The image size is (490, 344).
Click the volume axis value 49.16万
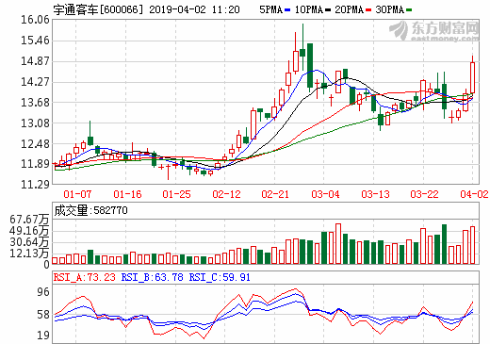(29, 231)
